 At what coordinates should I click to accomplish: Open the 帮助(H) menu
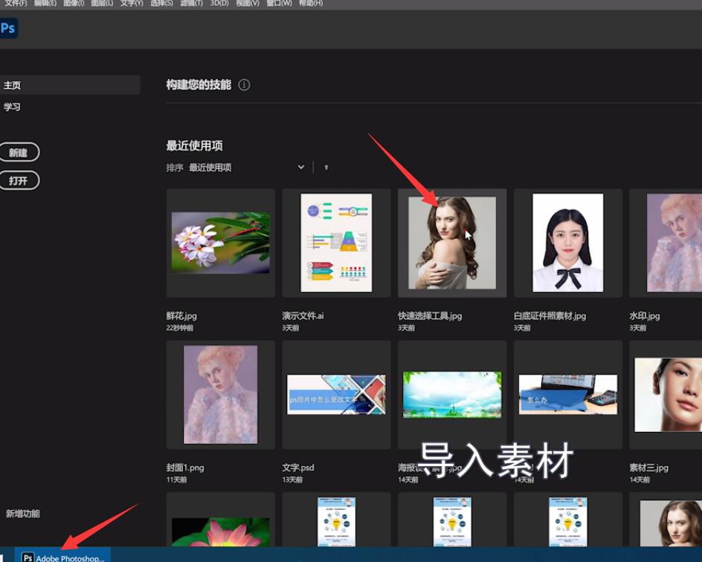pos(311,3)
